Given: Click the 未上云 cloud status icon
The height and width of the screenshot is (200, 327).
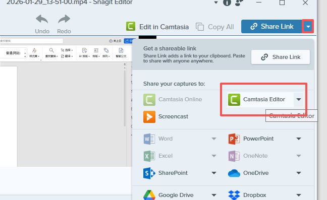Looking at the screenshot, I should (115, 41).
